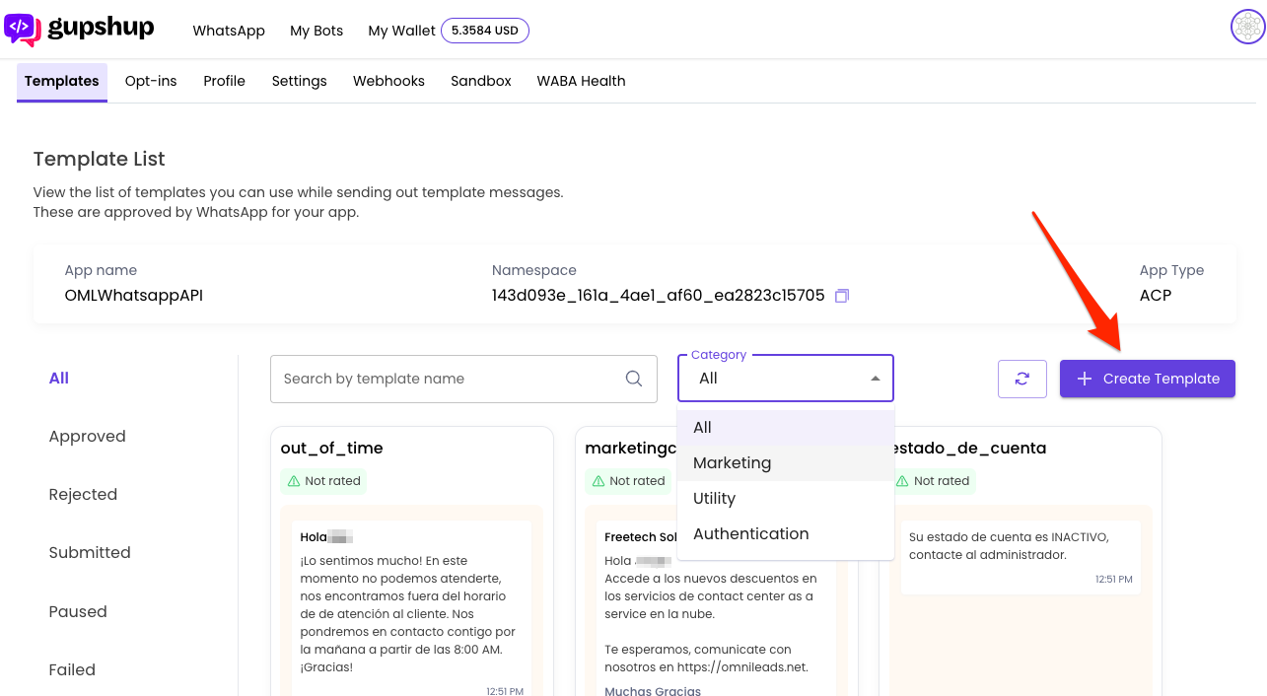Open the Webhooks tab

(388, 81)
